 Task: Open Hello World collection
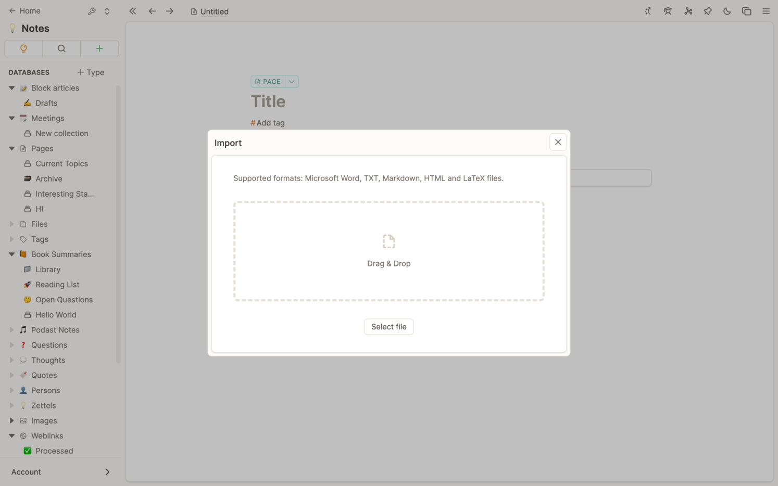[56, 314]
